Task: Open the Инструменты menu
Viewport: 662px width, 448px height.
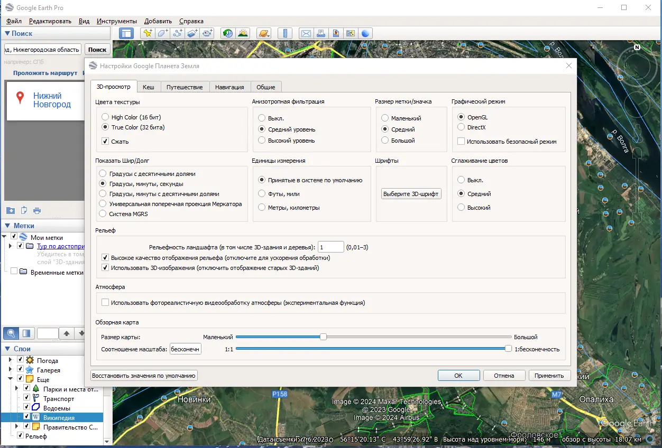Action: tap(117, 21)
